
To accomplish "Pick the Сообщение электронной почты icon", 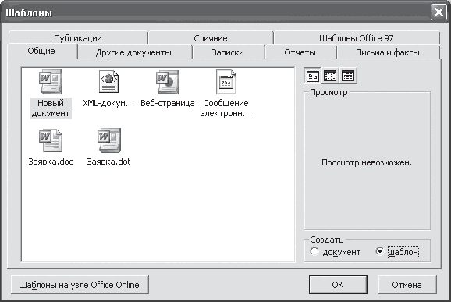I will (226, 82).
